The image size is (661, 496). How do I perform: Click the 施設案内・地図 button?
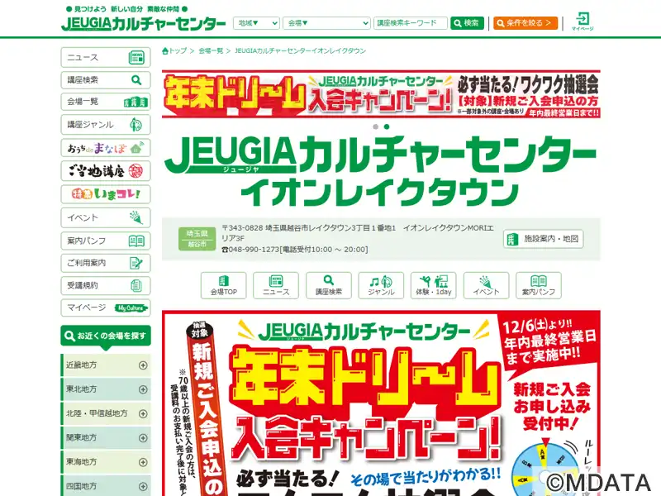[x=543, y=239]
